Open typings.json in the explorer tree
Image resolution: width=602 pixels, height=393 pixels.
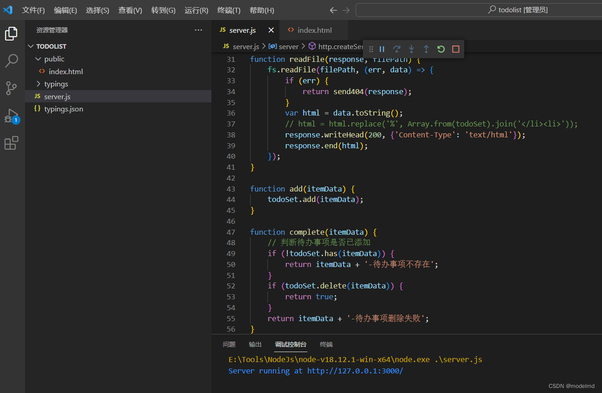[x=118, y=109]
